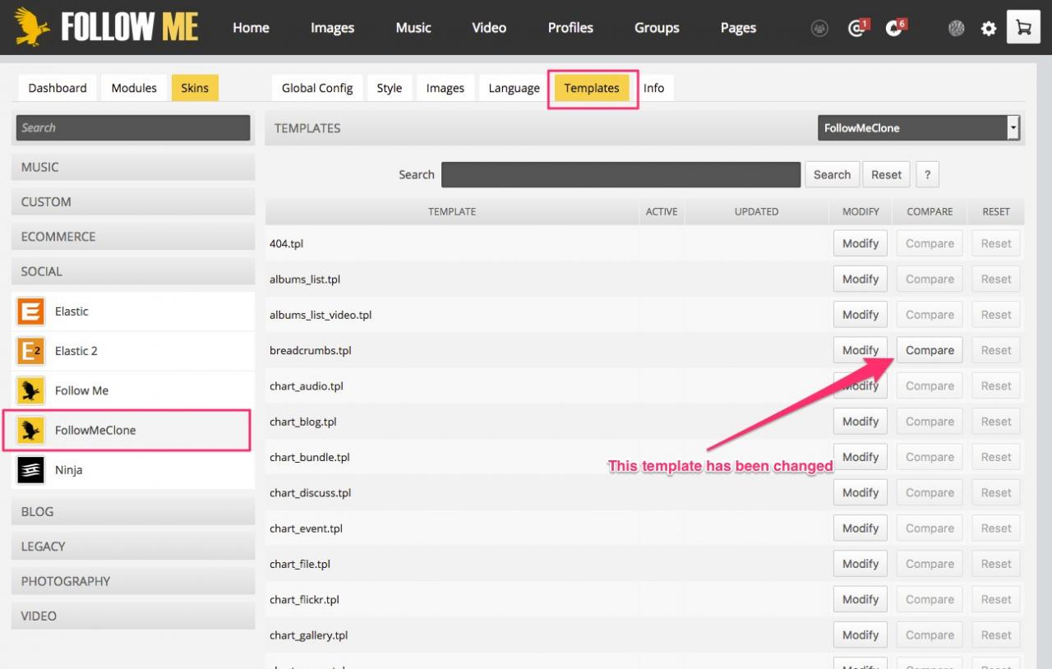
Task: Open notifications bell with badge 6
Action: click(x=894, y=29)
